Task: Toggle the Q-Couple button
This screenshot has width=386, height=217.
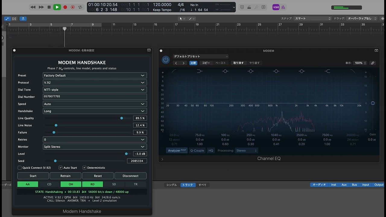Action: 197,150
